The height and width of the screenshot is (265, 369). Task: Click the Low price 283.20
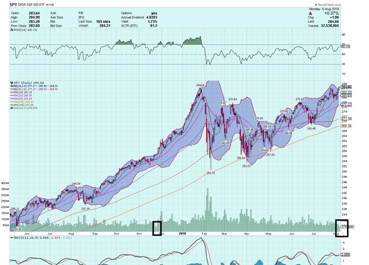click(35, 22)
